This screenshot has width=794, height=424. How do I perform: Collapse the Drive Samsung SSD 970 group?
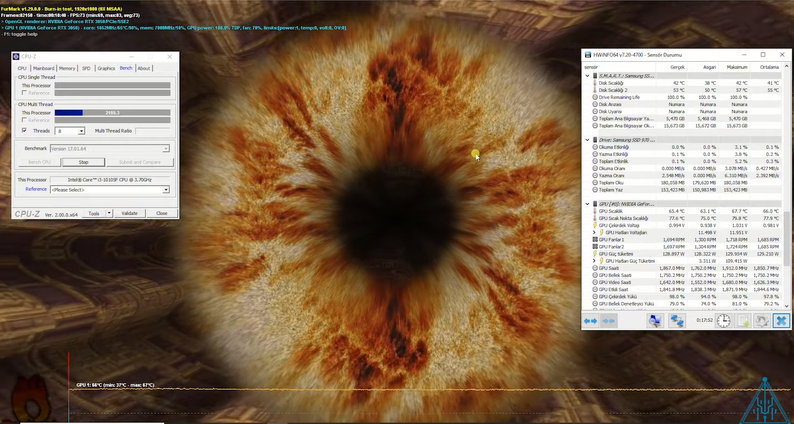(x=587, y=140)
